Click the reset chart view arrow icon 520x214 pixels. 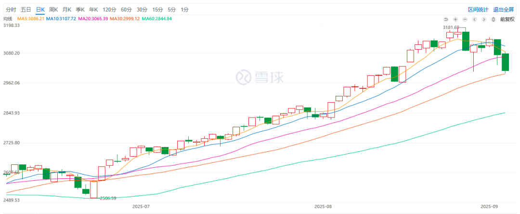click(446, 19)
